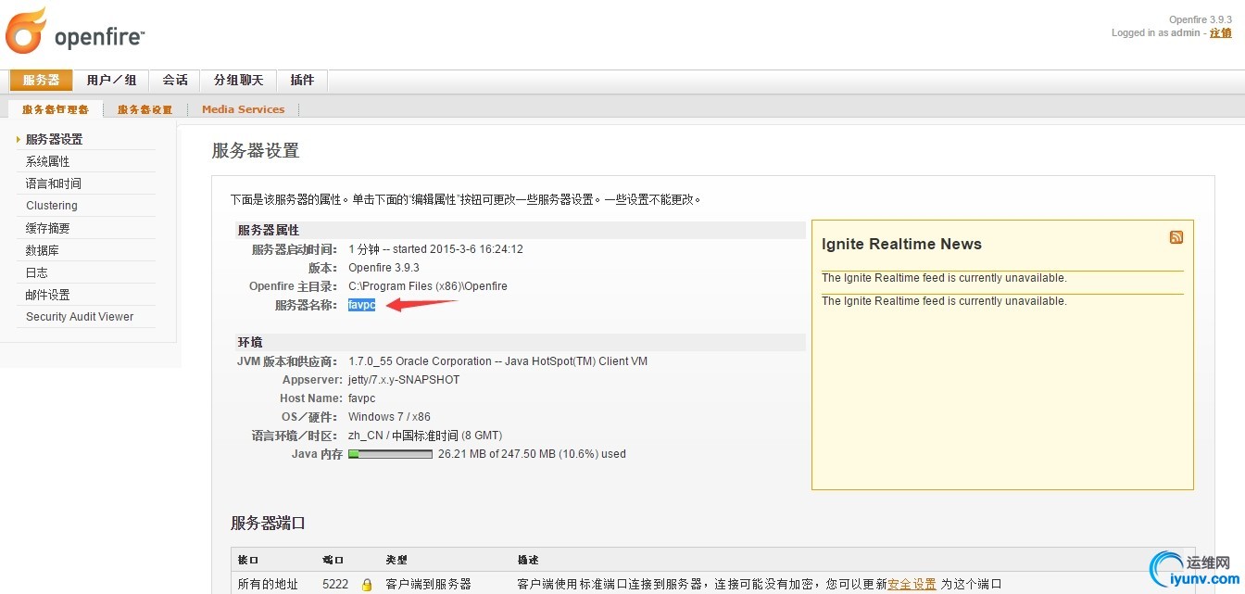The height and width of the screenshot is (594, 1245).
Task: Click the 所有的地址 table cell
Action: tap(269, 585)
